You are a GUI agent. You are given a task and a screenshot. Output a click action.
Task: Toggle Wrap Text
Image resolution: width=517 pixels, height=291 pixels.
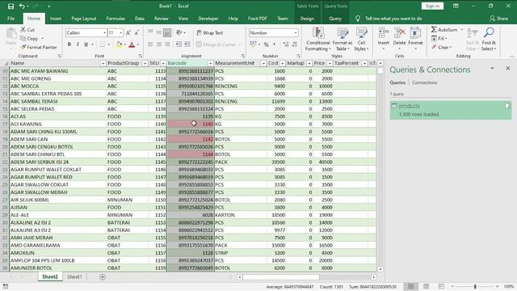click(210, 32)
